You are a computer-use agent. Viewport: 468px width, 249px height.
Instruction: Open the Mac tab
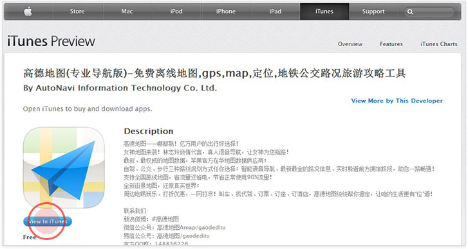(127, 12)
